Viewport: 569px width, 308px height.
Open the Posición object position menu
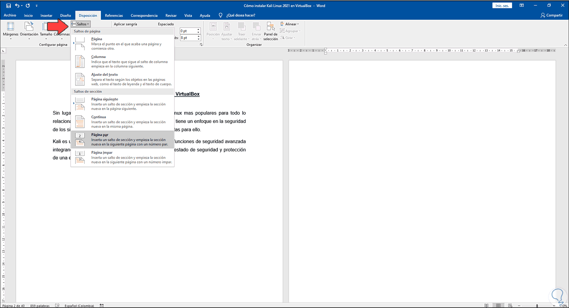[x=213, y=31]
